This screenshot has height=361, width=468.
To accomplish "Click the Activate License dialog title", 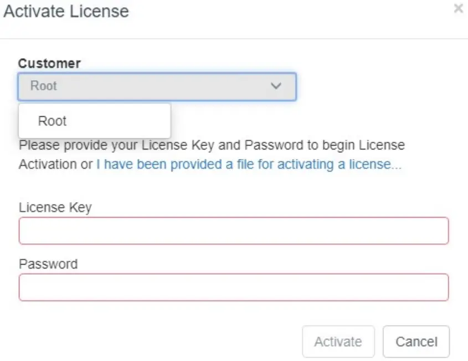I will click(66, 11).
